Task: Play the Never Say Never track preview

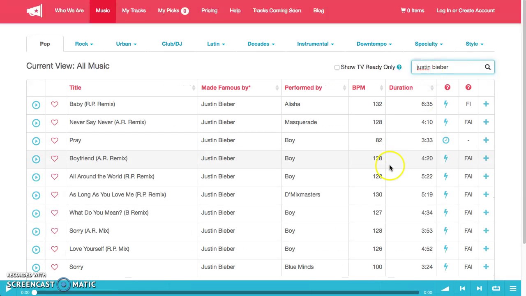Action: [36, 123]
